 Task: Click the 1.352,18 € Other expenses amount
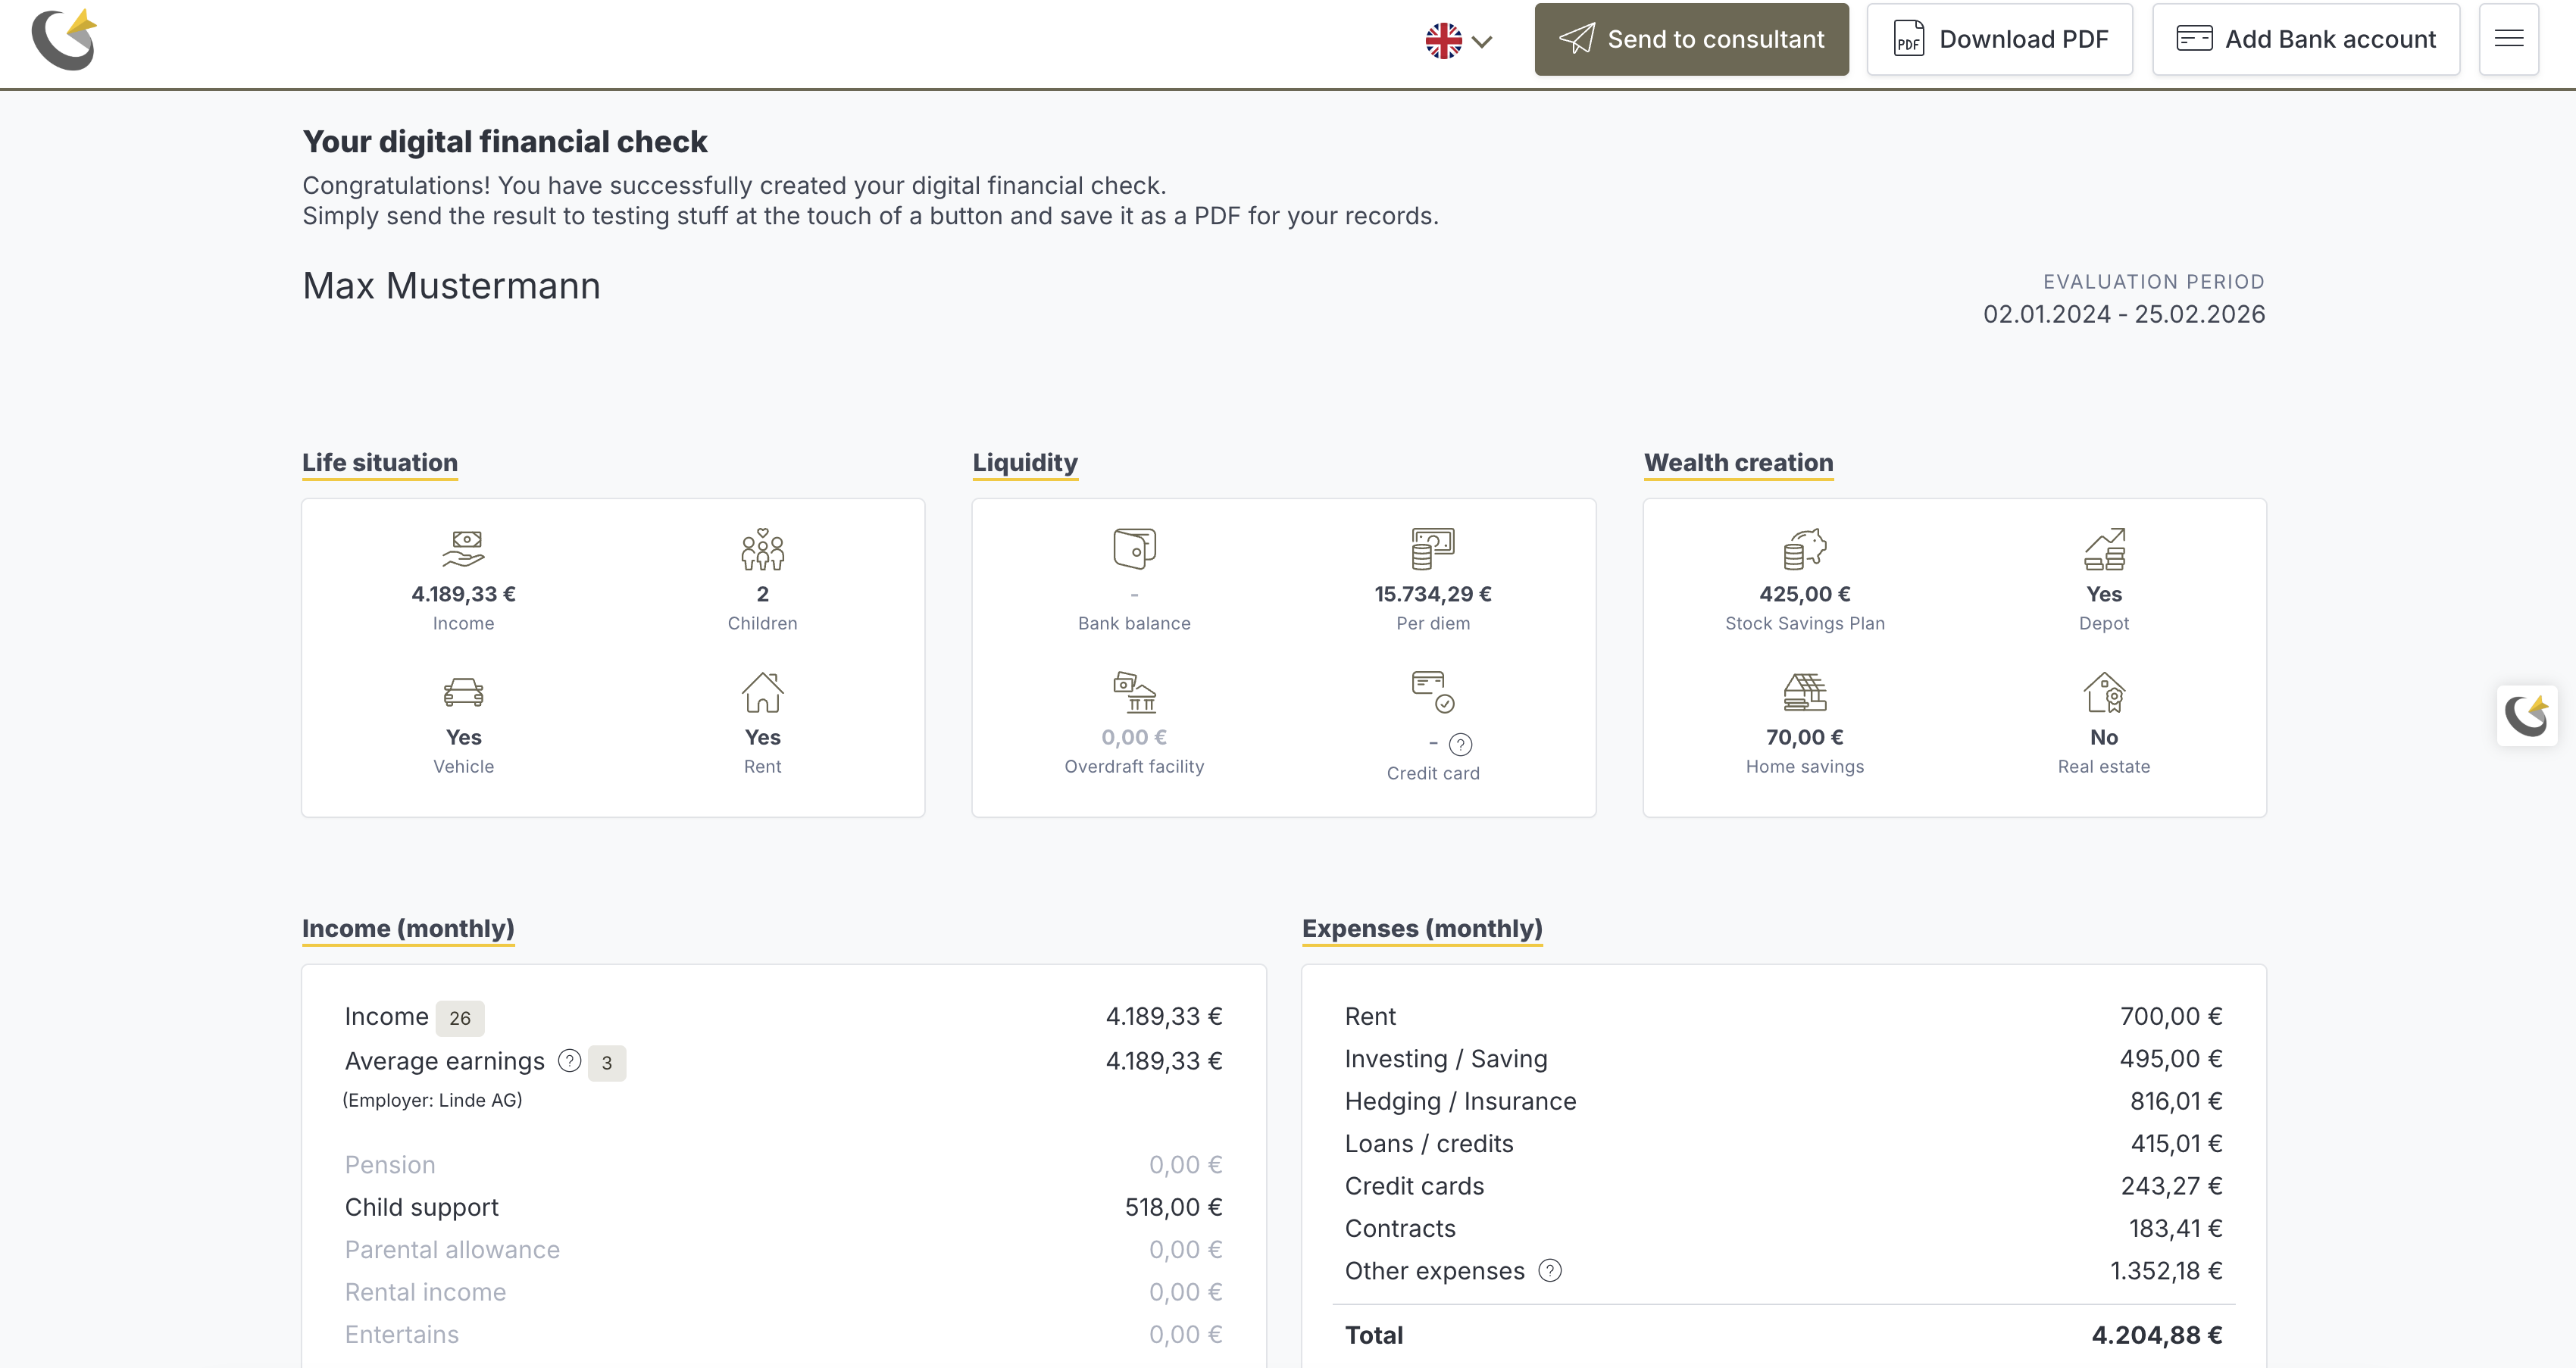click(2166, 1271)
